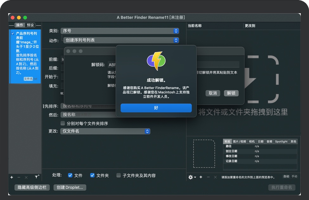Click the dashed file thumbnail placeholder
This screenshot has height=200, width=309.
[204, 154]
